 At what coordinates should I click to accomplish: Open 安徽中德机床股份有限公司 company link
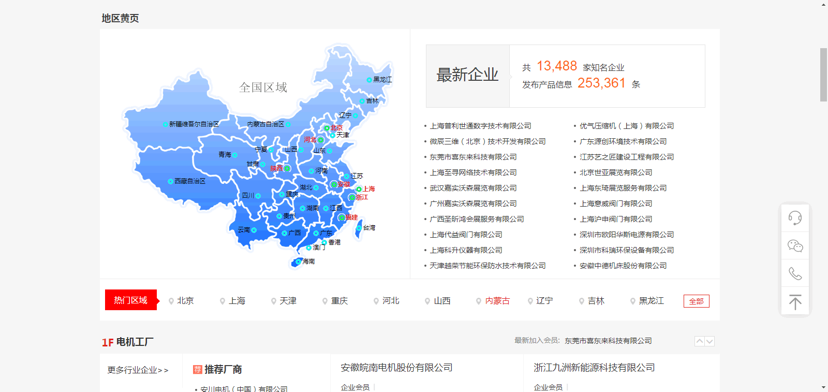(x=623, y=266)
